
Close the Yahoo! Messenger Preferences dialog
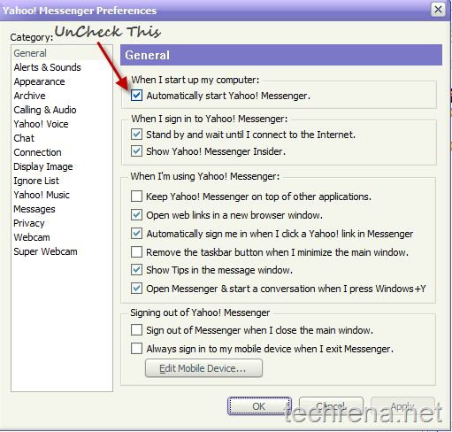click(438, 10)
